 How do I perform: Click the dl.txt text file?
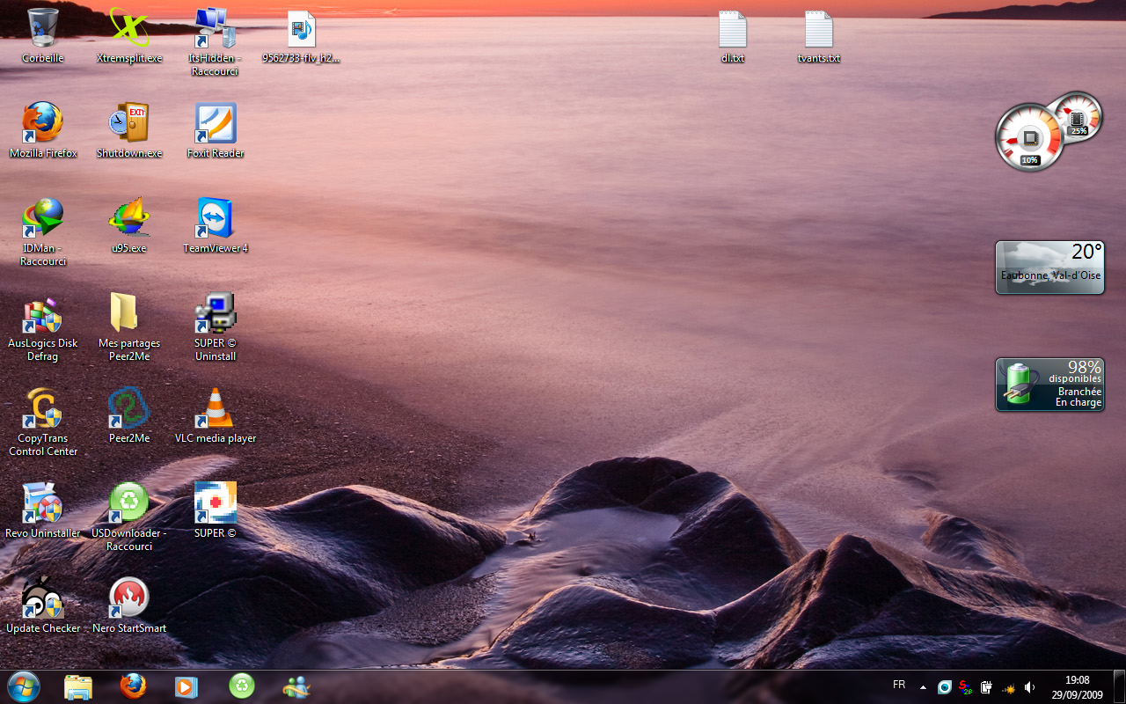(x=732, y=30)
